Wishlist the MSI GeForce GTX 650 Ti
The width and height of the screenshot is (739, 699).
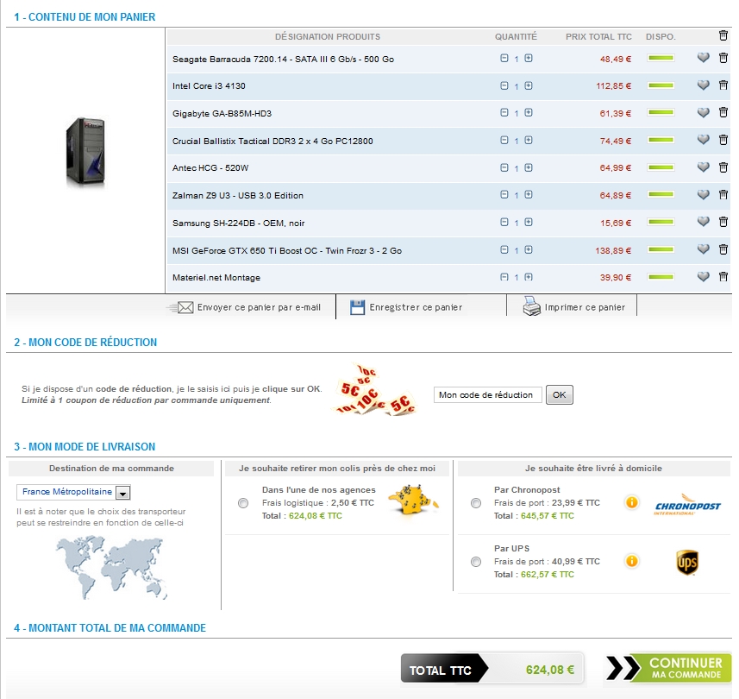703,249
